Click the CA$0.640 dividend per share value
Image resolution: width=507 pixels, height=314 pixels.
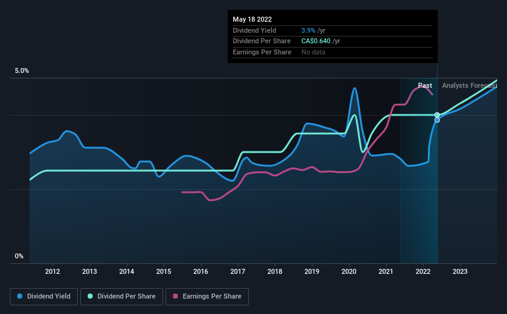[x=316, y=41]
